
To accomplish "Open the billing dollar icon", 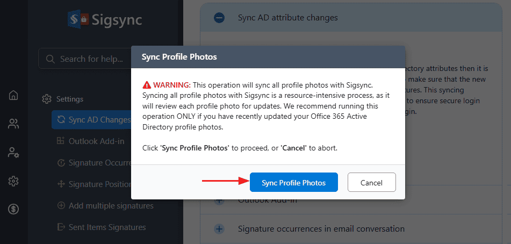I will tap(13, 209).
